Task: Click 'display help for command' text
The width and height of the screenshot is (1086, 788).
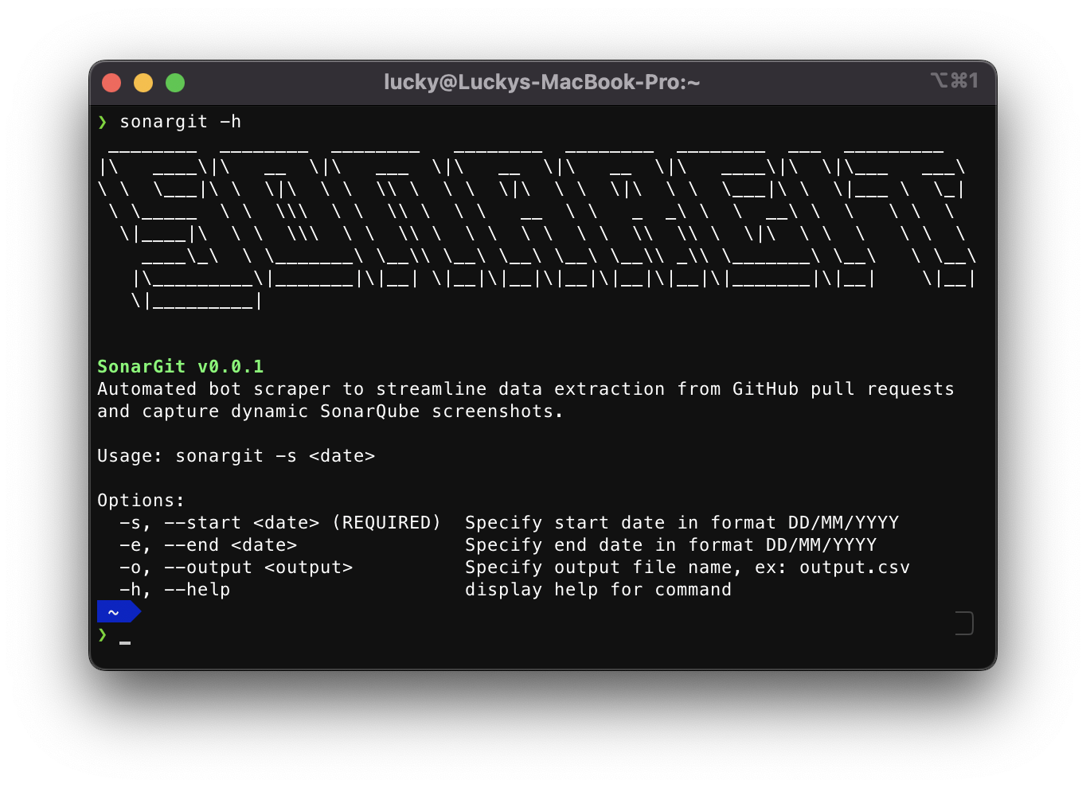Action: (x=598, y=590)
